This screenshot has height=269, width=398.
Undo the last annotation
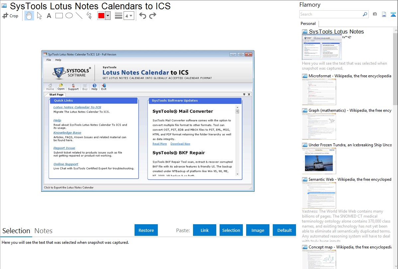[143, 16]
